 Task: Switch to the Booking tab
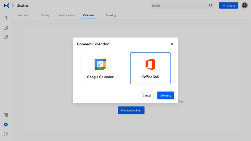click(x=111, y=15)
